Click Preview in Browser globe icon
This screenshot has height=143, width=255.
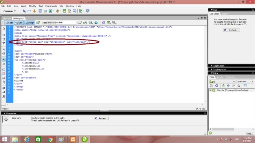tap(96, 23)
